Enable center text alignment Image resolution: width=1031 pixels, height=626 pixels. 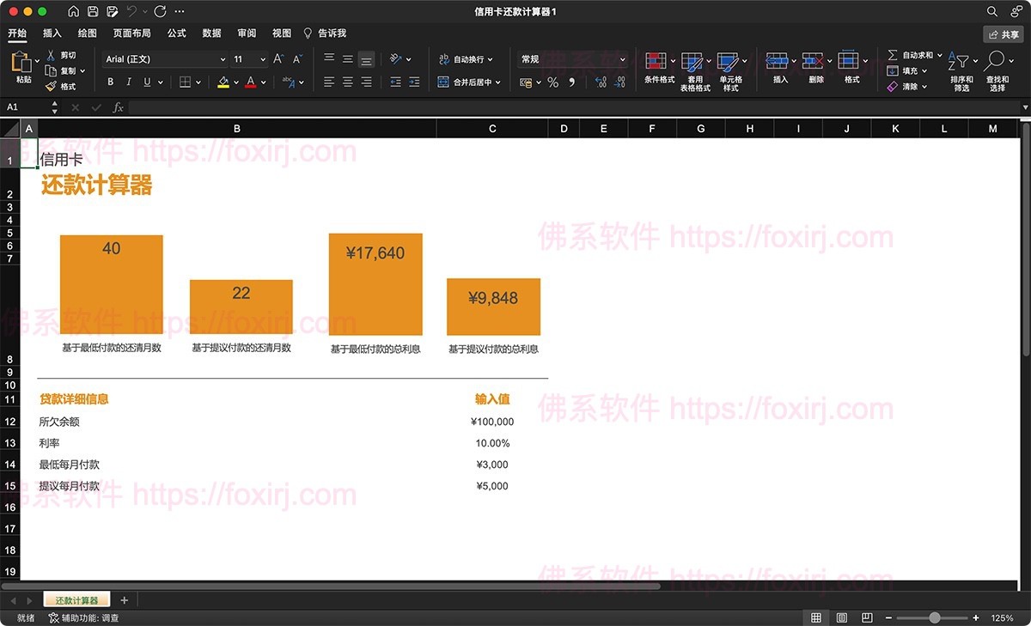[347, 82]
